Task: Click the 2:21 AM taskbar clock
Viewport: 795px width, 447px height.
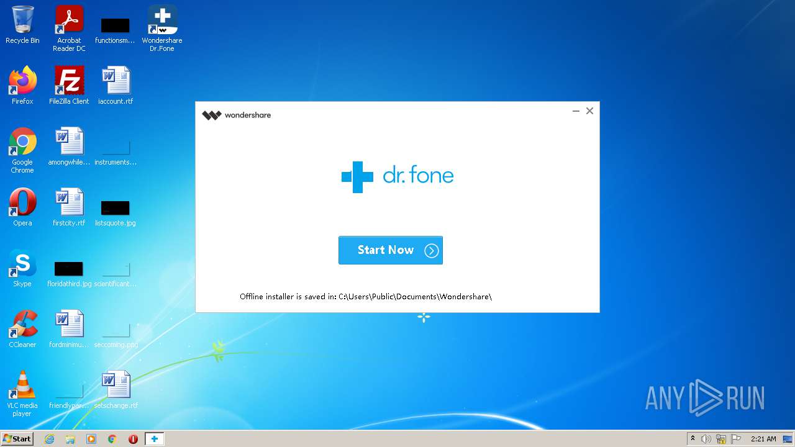Action: pos(763,439)
